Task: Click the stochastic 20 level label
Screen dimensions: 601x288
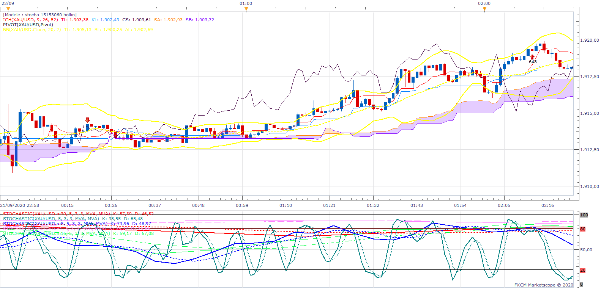Action: [583, 270]
